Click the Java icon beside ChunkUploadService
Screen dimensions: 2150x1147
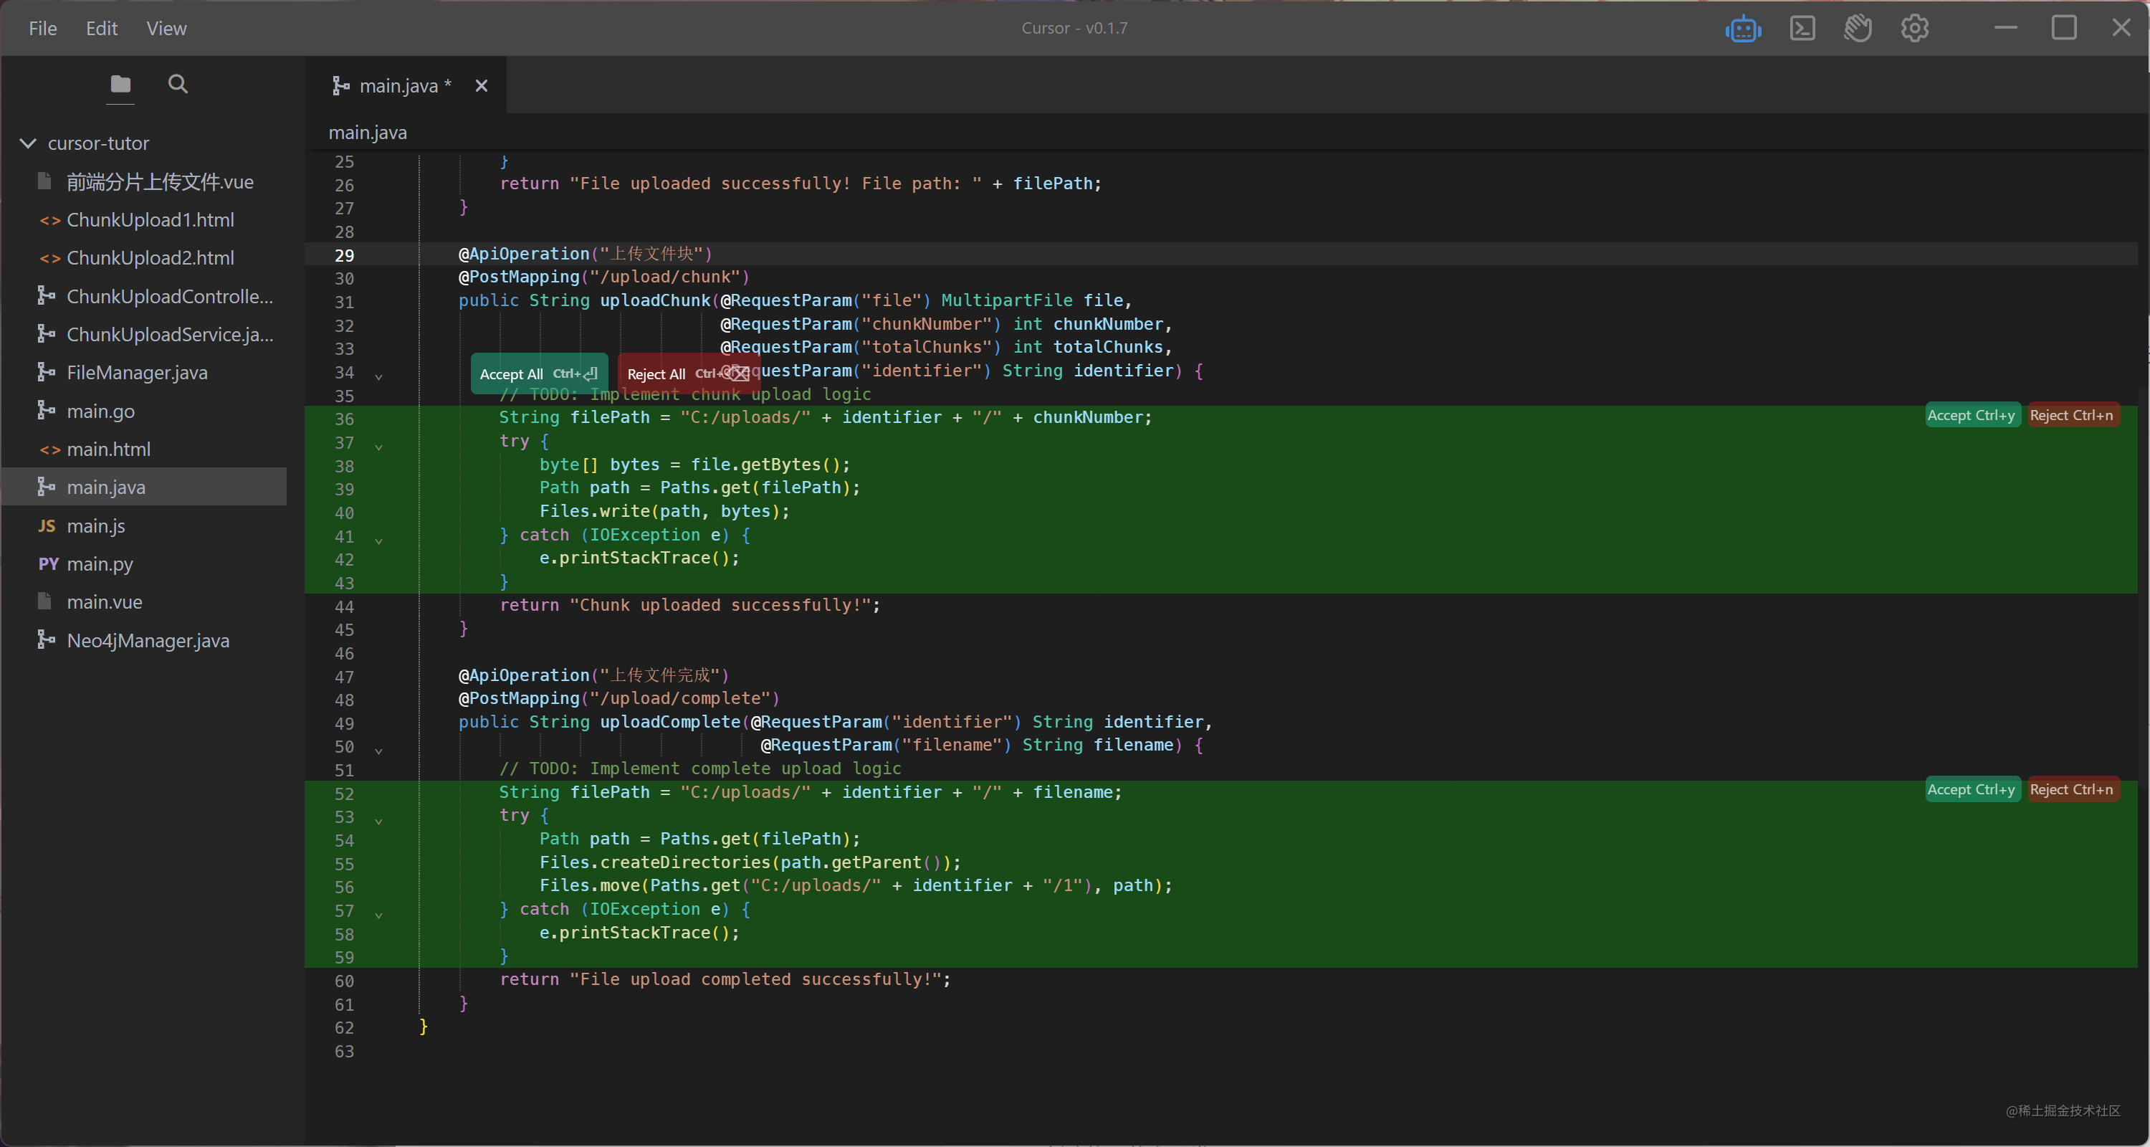point(46,334)
